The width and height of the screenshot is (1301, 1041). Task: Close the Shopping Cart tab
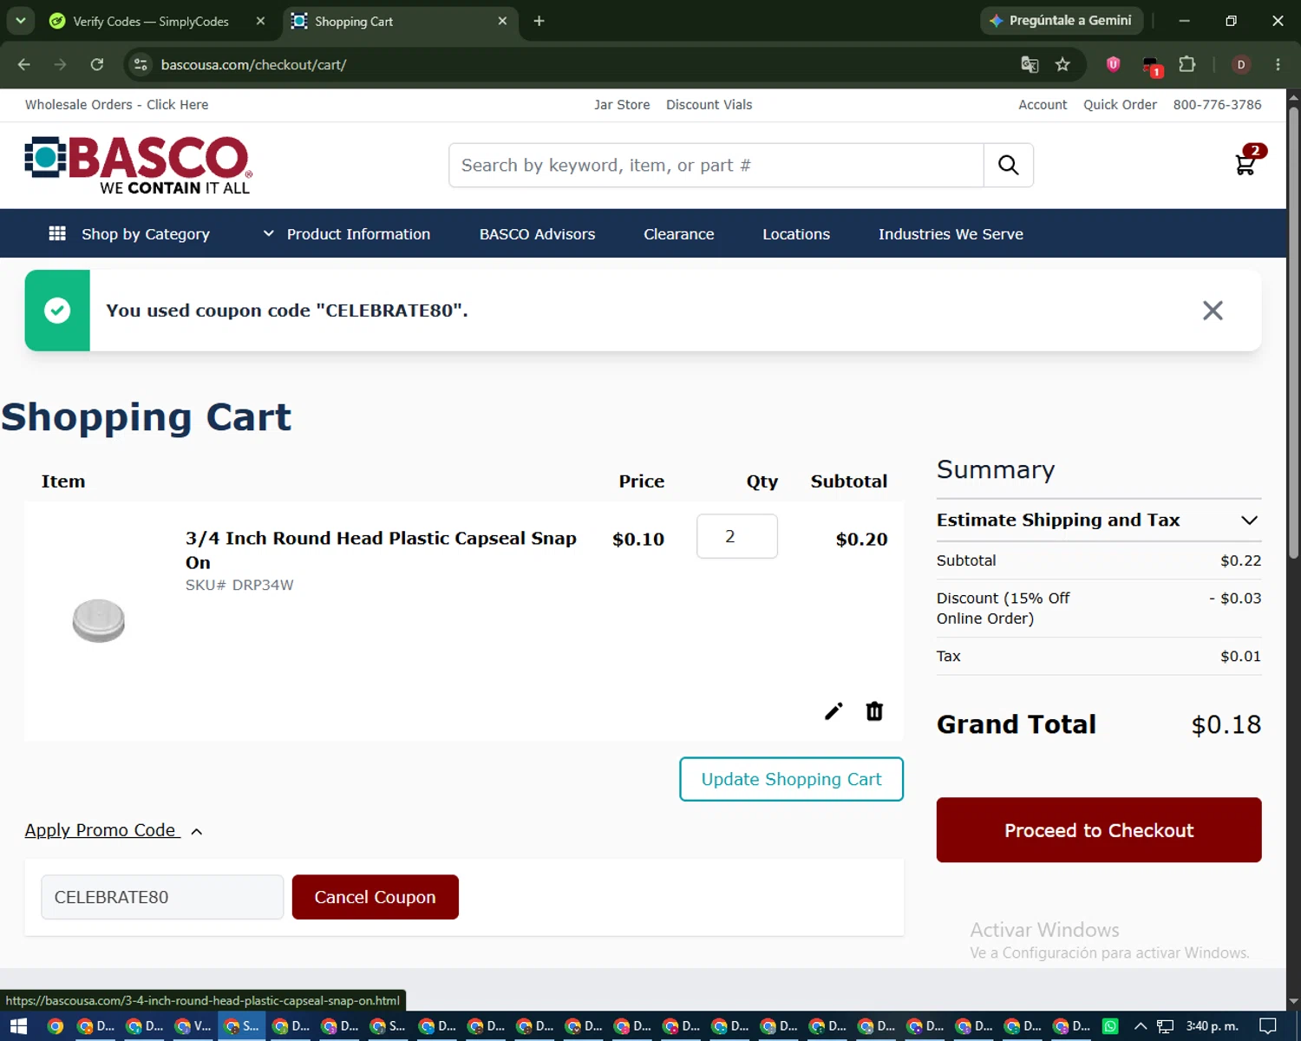502,21
